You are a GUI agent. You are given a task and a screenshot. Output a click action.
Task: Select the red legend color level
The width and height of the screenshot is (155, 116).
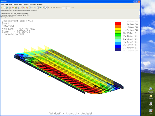tap(118, 23)
